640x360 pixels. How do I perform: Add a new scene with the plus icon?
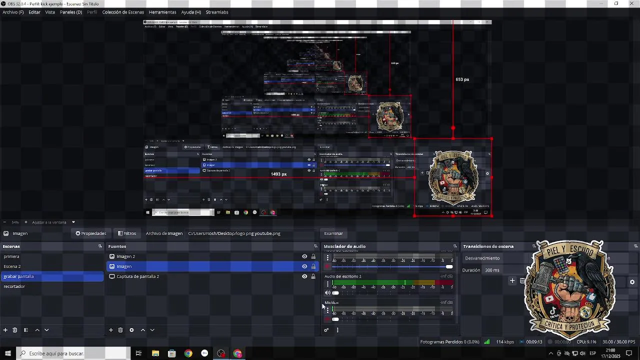pos(5,330)
